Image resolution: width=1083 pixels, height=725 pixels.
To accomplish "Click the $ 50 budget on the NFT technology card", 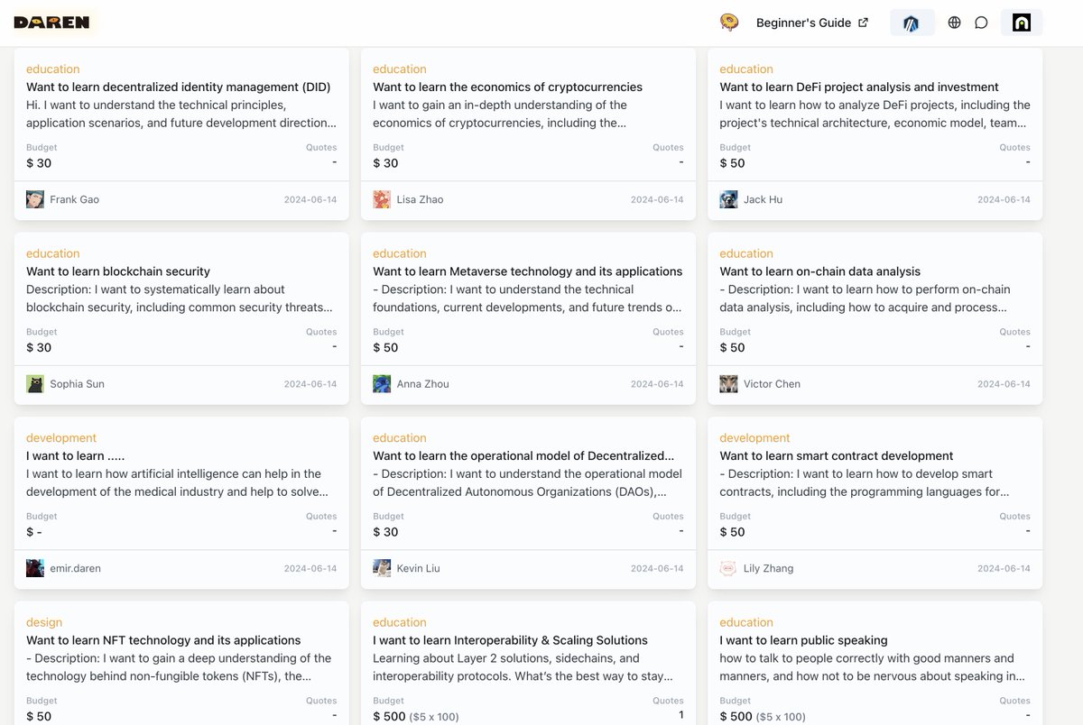I will pos(39,716).
